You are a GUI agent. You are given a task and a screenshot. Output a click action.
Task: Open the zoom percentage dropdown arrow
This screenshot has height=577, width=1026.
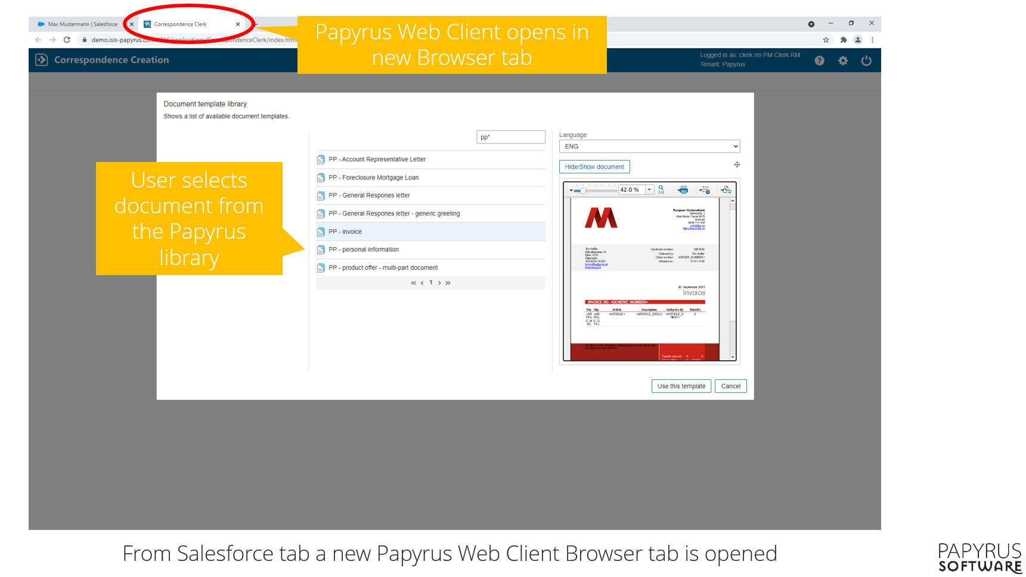649,190
